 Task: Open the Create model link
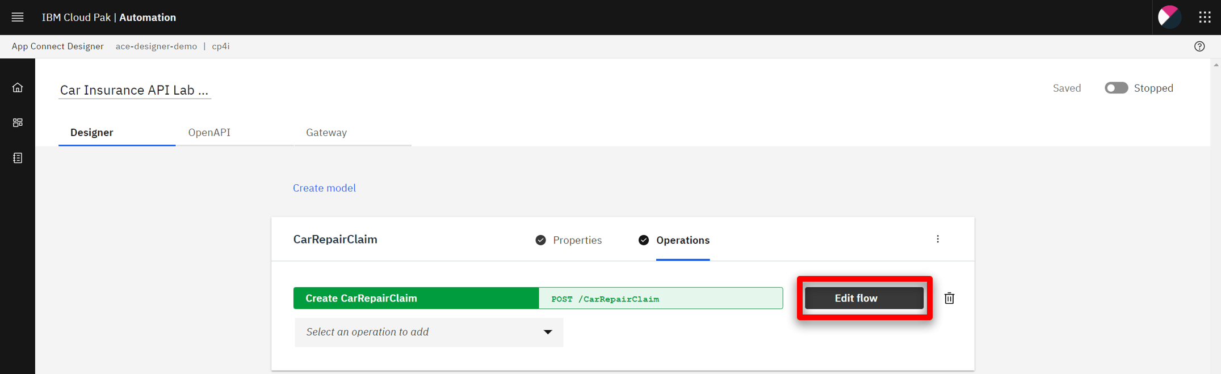pos(324,188)
